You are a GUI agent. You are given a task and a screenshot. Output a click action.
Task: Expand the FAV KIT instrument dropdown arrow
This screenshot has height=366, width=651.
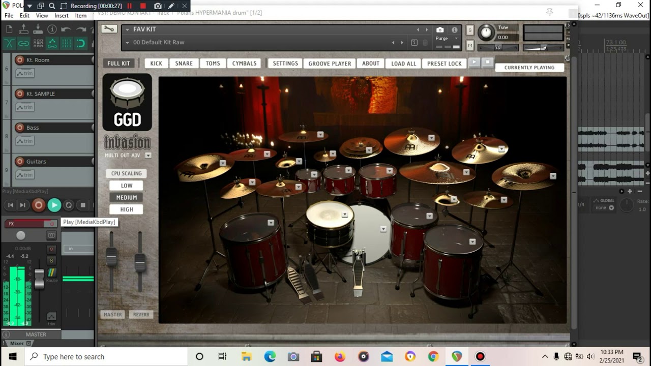click(127, 29)
